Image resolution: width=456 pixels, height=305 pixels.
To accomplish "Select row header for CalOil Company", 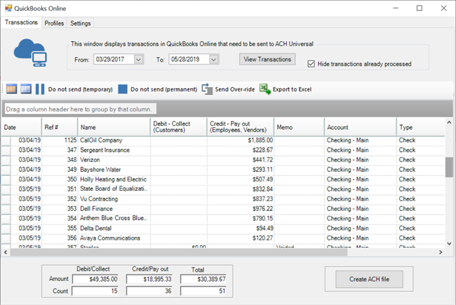I will (5, 141).
